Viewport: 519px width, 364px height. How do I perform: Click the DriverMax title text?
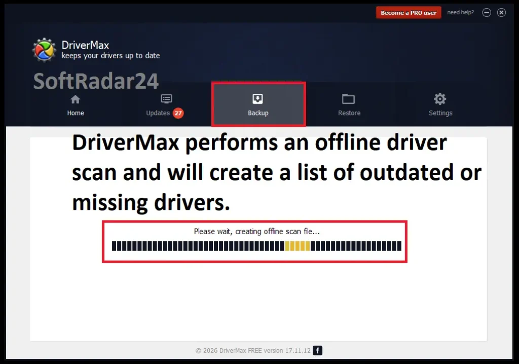coord(85,45)
